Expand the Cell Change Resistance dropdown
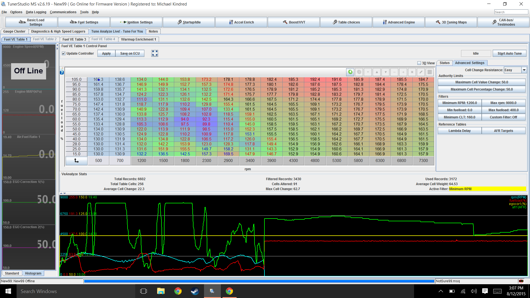Viewport: 530px width, 298px height. click(x=524, y=70)
